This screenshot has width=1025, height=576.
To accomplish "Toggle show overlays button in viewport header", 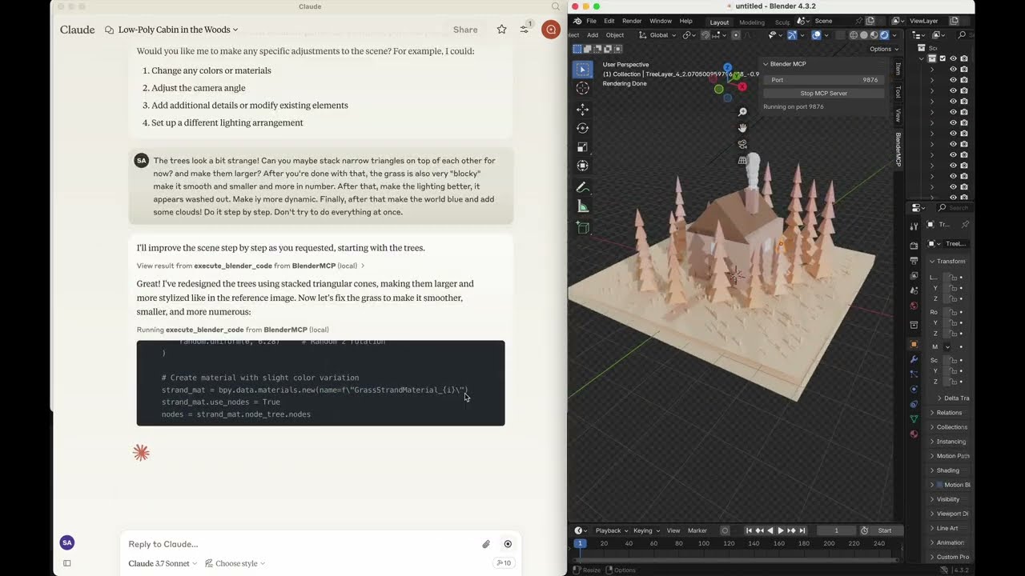I will [x=816, y=35].
